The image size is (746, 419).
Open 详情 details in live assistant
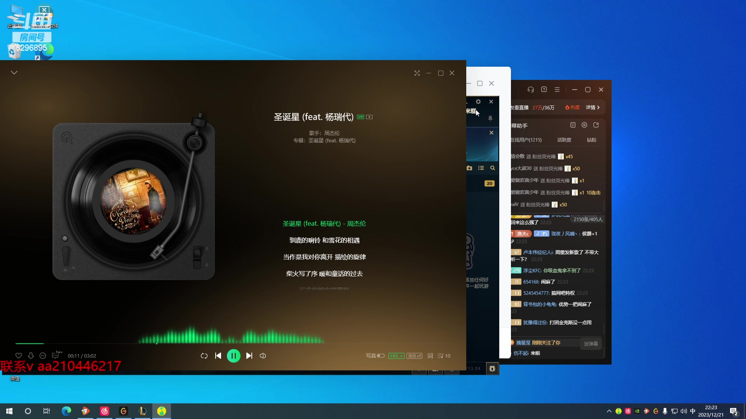[x=593, y=107]
